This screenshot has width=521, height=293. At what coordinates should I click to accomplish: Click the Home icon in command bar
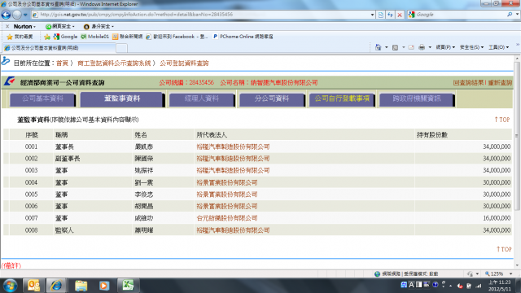tap(378, 47)
